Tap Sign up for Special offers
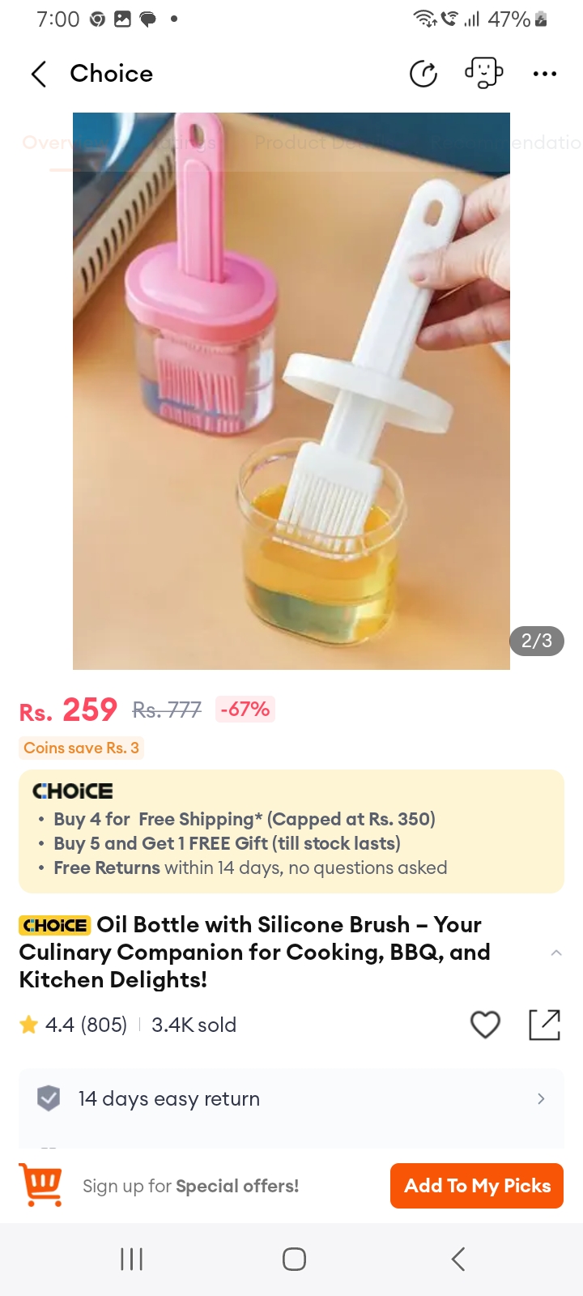 [190, 1186]
